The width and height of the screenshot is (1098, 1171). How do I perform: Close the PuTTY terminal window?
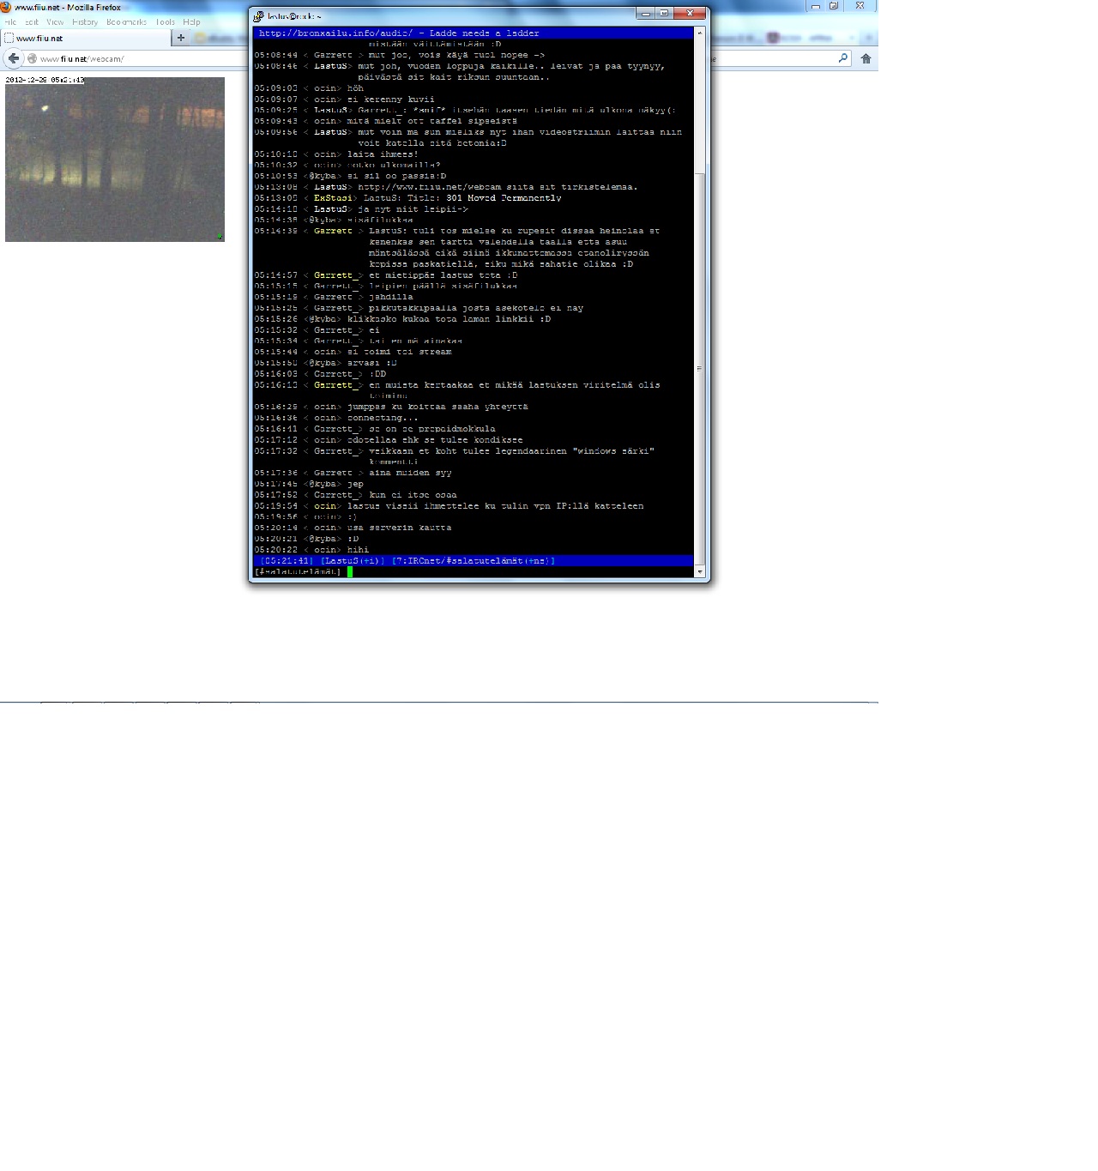690,14
